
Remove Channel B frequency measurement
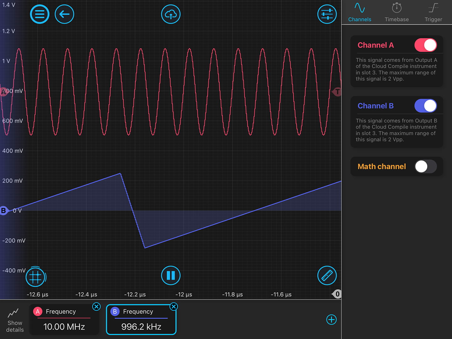(x=174, y=307)
